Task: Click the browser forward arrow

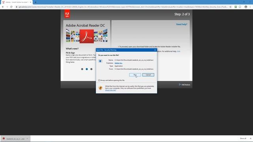Action: click(x=7, y=7)
